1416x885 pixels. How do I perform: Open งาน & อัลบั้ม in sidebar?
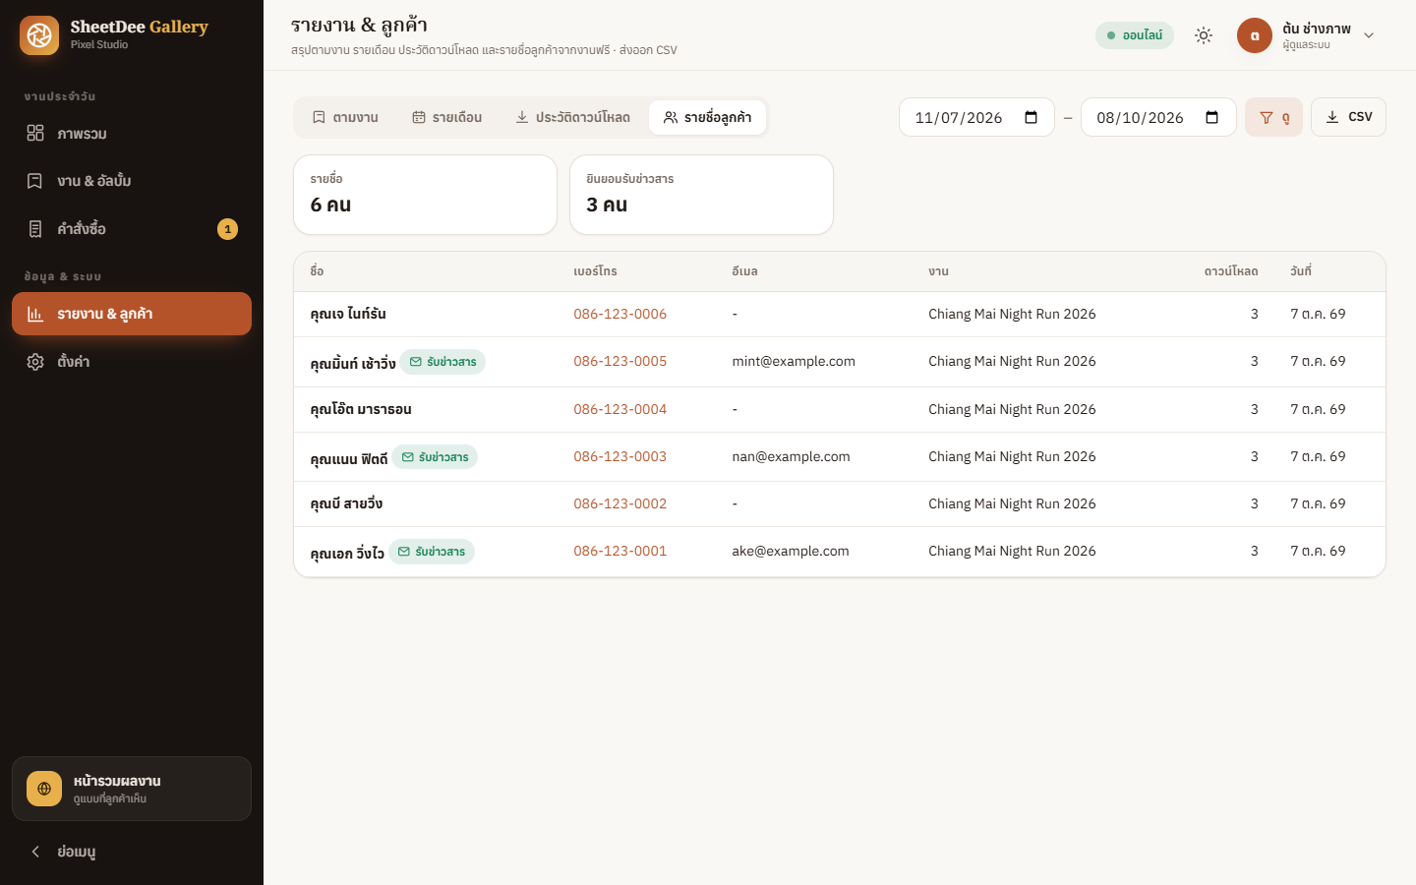(x=132, y=181)
